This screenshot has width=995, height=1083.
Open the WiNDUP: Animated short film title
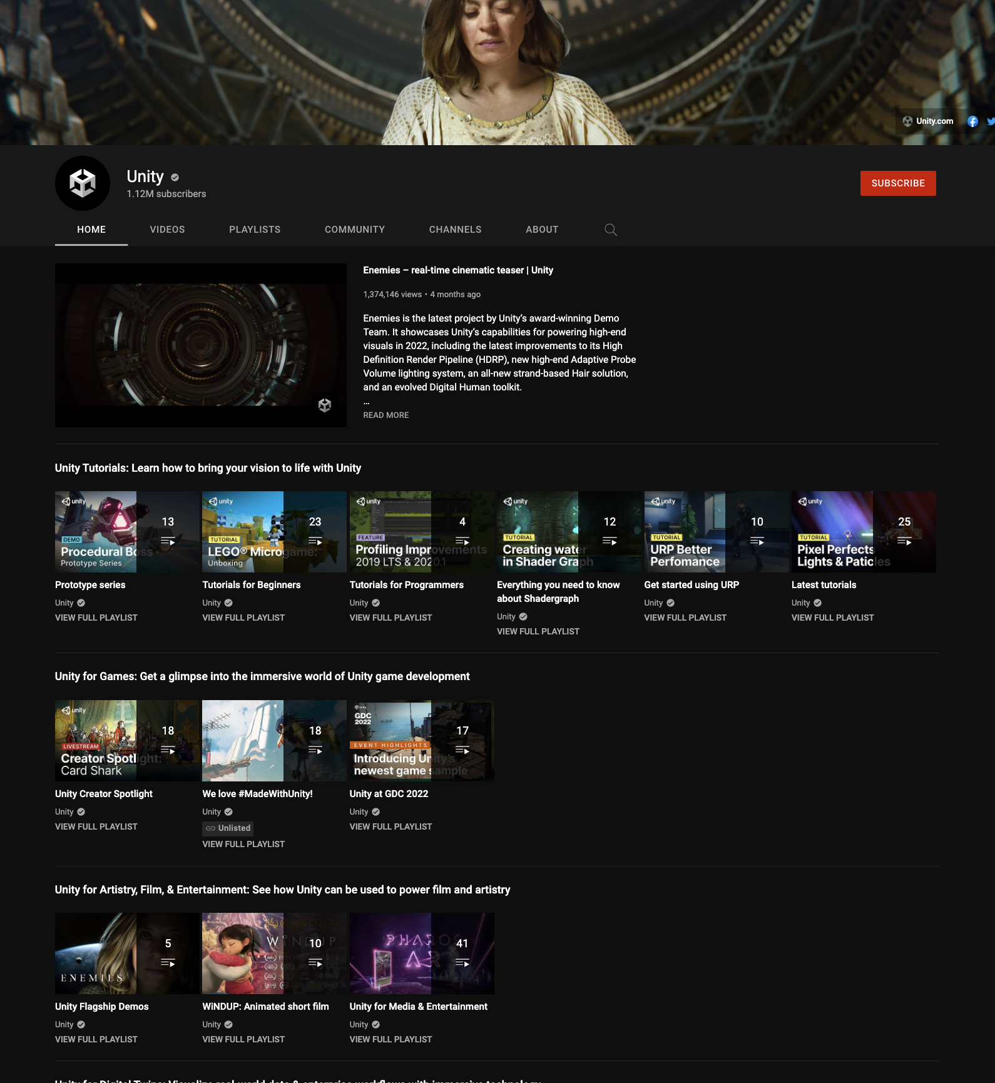[266, 1007]
